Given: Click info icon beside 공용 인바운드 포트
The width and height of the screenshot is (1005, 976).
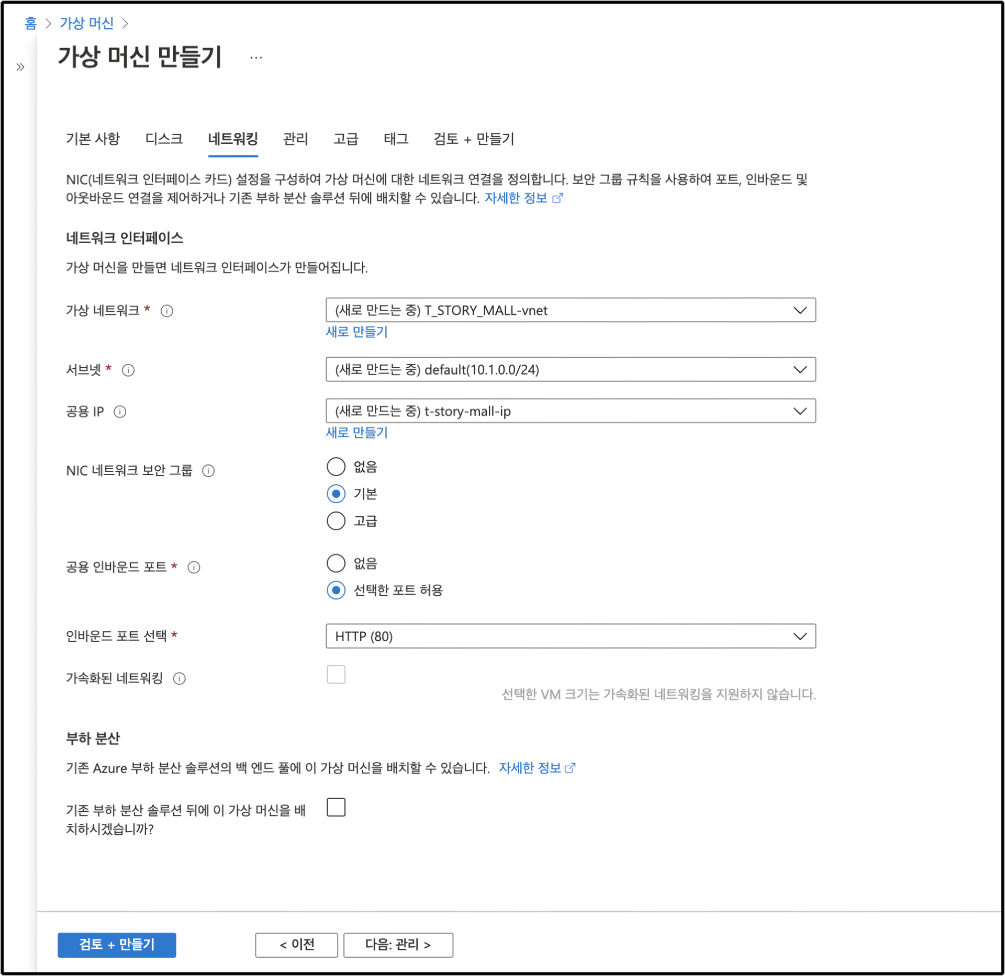Looking at the screenshot, I should 194,568.
